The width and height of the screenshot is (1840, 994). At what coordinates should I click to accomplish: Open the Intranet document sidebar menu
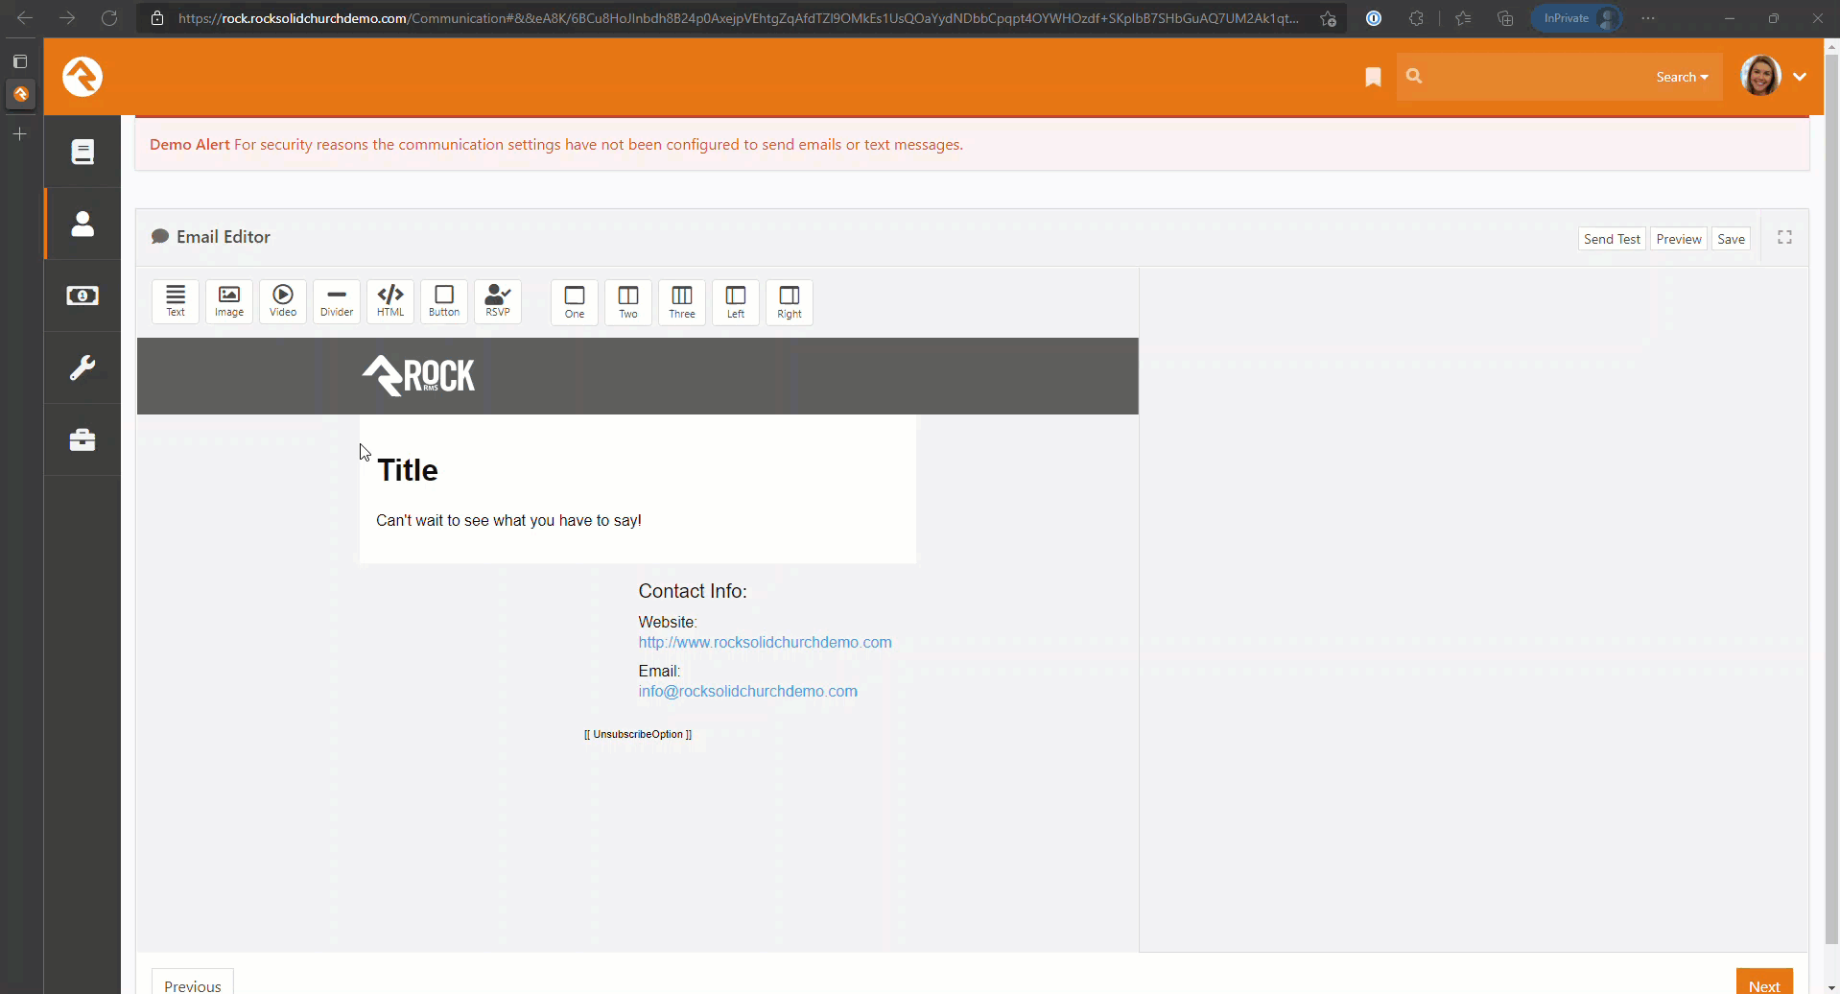[83, 152]
